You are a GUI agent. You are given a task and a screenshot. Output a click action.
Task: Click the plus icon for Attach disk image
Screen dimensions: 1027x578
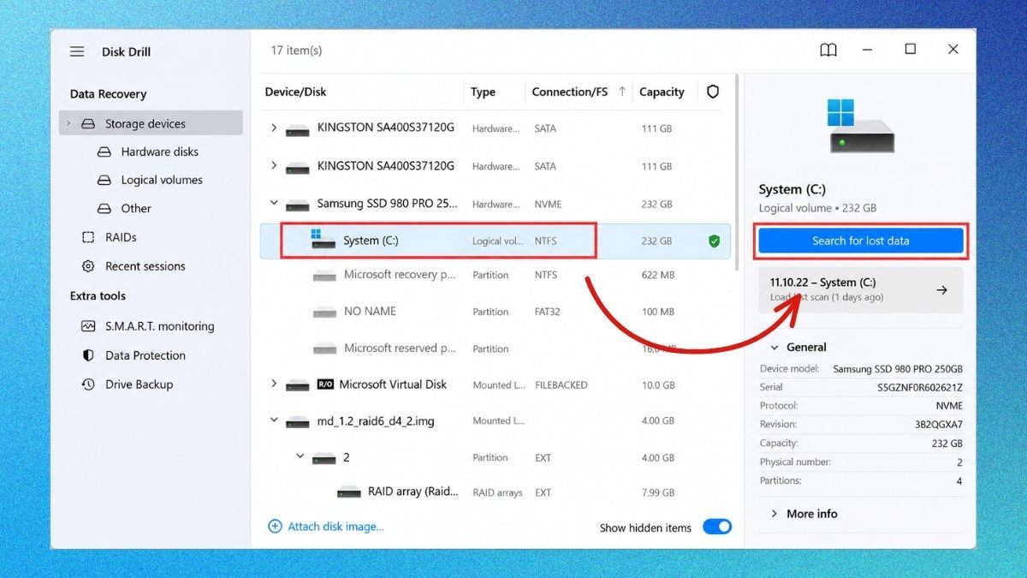tap(275, 527)
